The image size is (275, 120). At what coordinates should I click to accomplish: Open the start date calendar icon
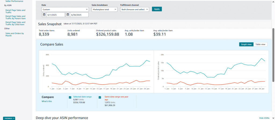click(44, 15)
